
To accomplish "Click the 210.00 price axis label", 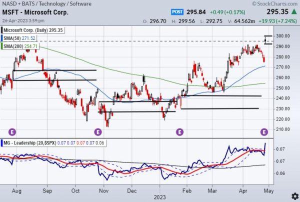I will (283, 129).
